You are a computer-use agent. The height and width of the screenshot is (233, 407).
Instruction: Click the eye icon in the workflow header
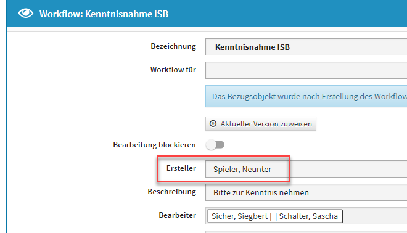pos(25,13)
